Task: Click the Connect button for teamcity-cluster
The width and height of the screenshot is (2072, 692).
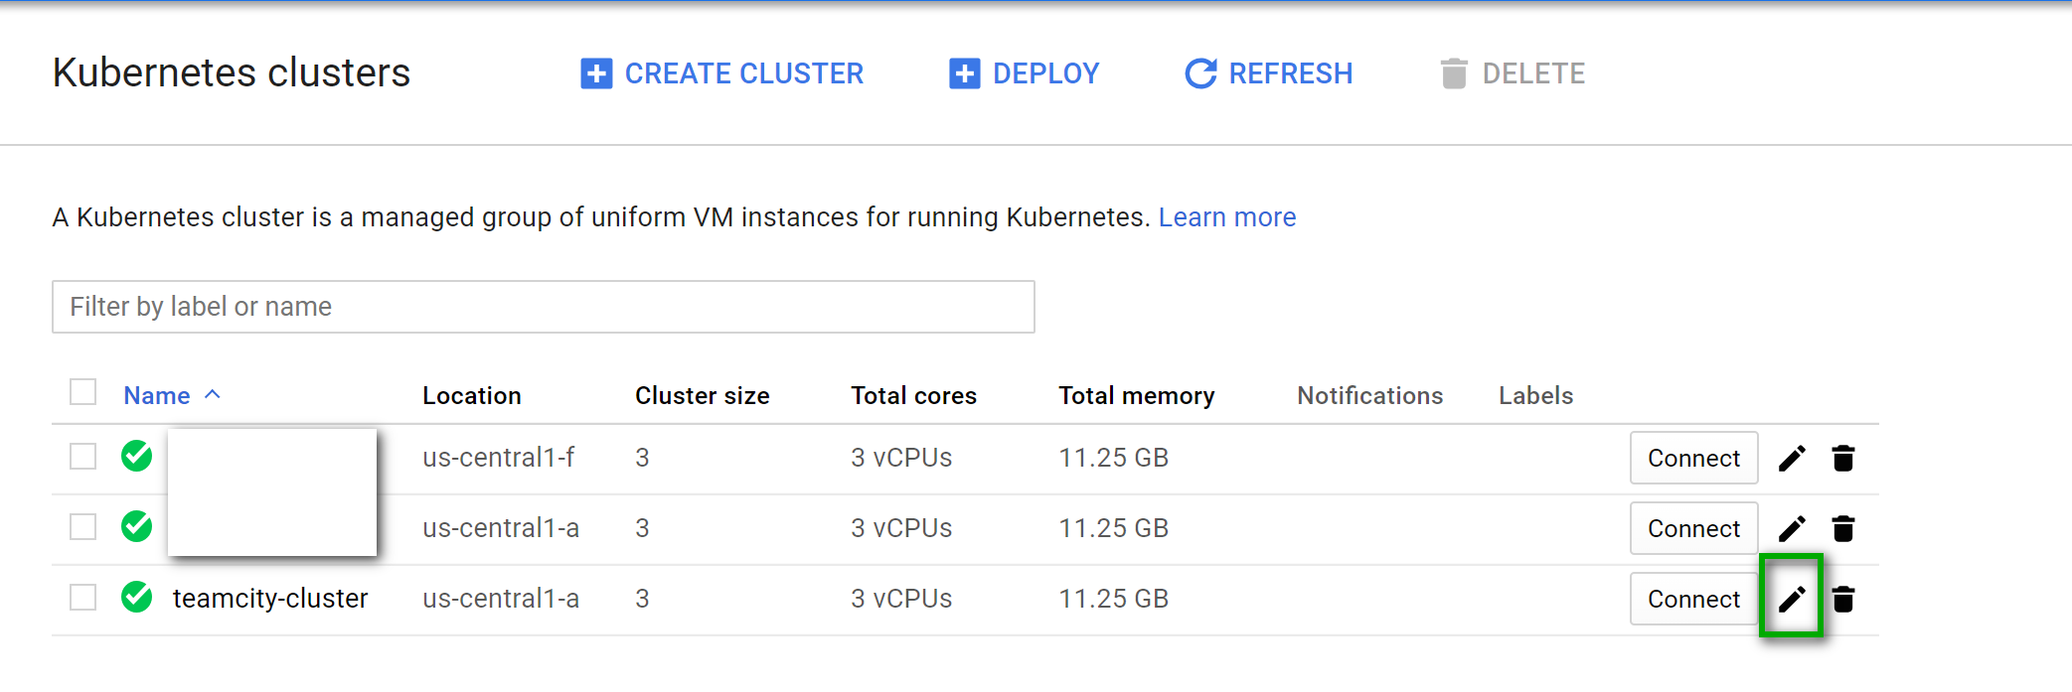Action: [1693, 599]
